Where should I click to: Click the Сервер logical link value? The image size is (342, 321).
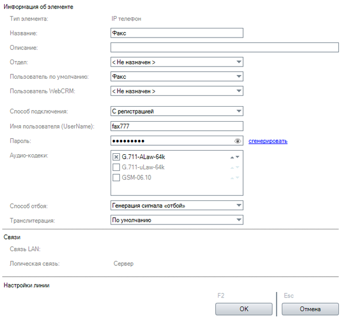point(123,264)
